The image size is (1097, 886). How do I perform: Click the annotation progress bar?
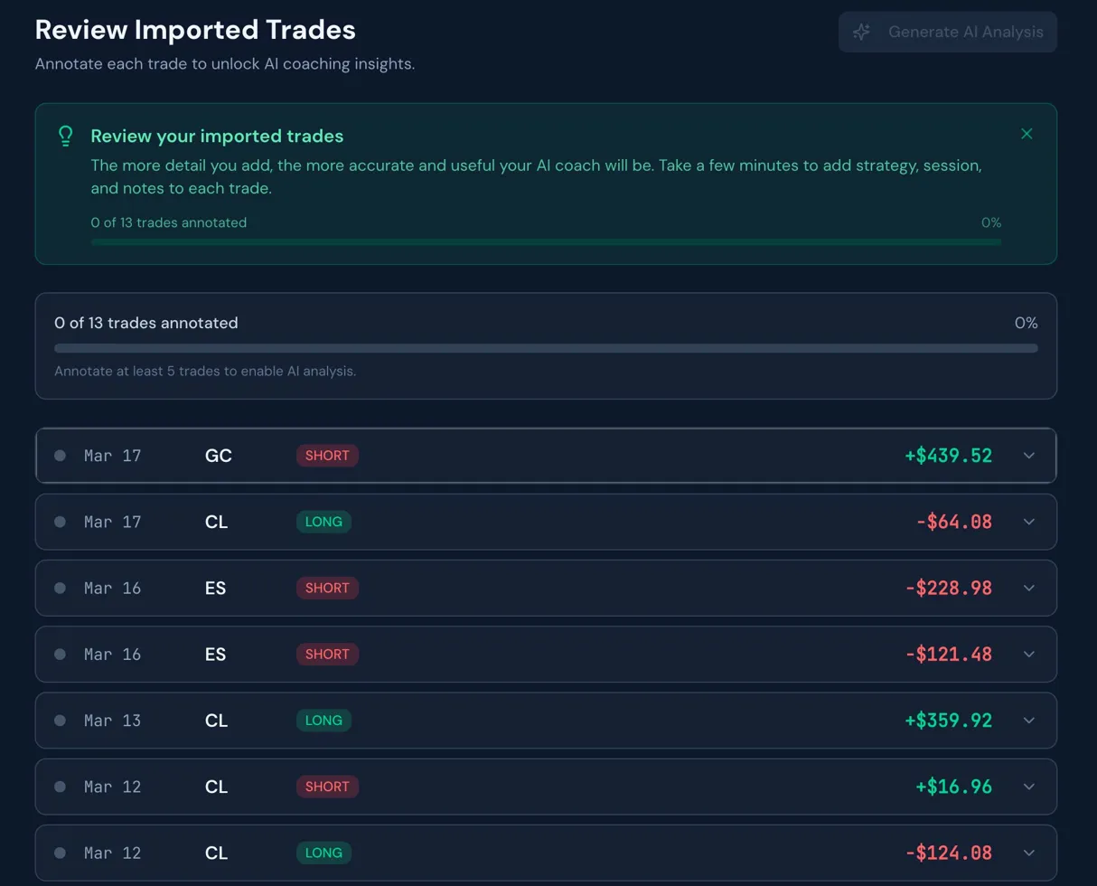click(x=546, y=347)
